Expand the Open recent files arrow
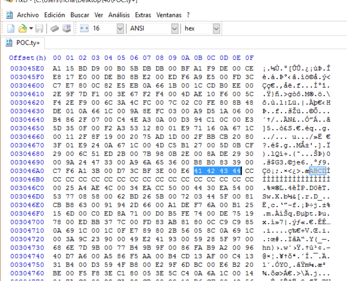The height and width of the screenshot is (281, 347). (31, 29)
